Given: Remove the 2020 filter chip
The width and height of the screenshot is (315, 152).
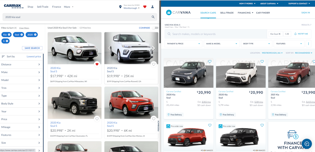Looking at the screenshot, I should [35, 35].
